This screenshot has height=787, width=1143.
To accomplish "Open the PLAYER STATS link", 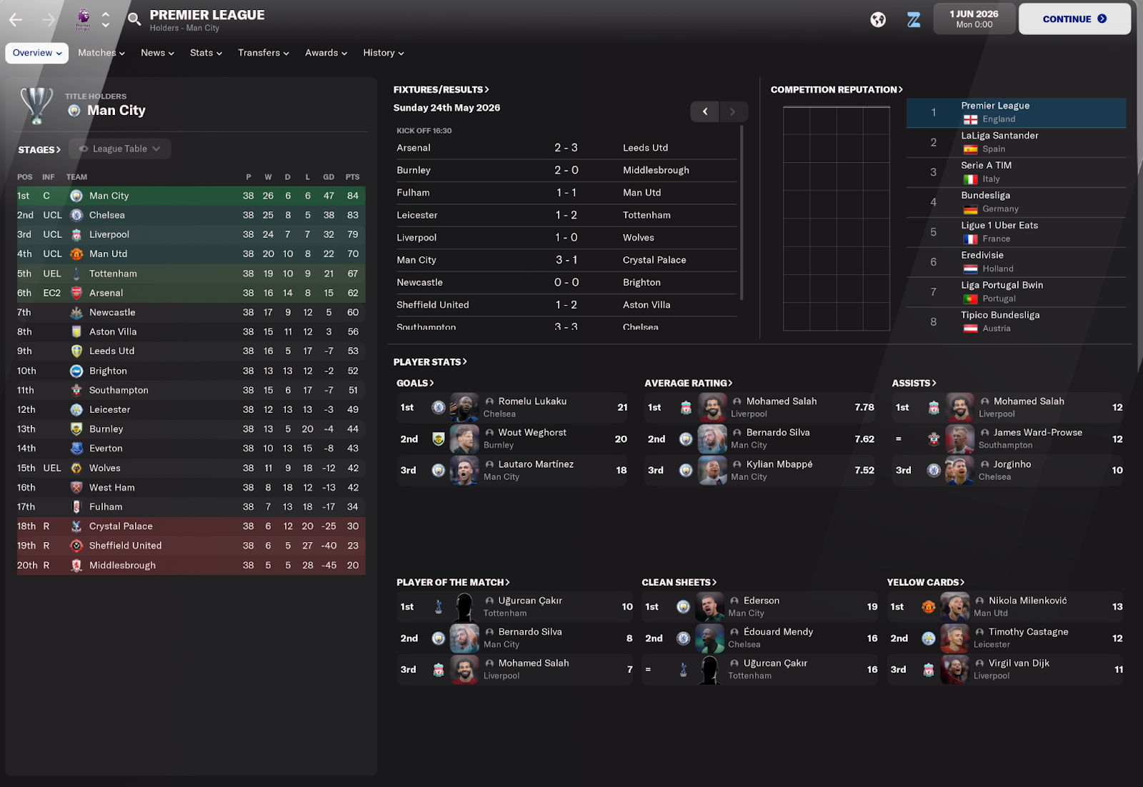I will (x=430, y=362).
